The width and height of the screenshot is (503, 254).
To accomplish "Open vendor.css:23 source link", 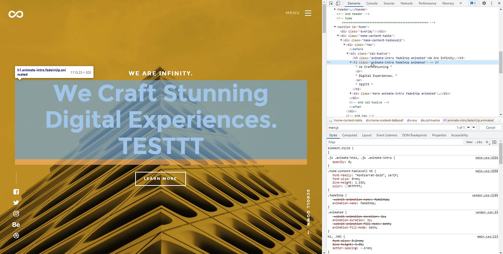I will point(486,212).
